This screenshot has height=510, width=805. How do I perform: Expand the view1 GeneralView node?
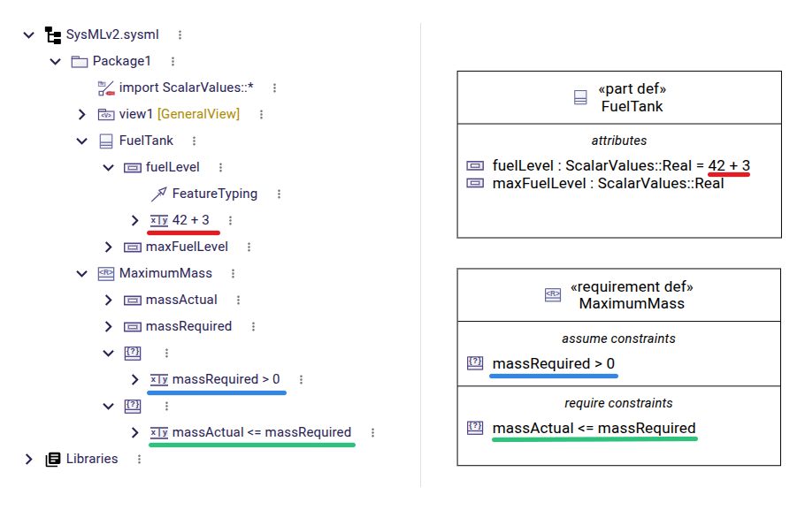[81, 114]
